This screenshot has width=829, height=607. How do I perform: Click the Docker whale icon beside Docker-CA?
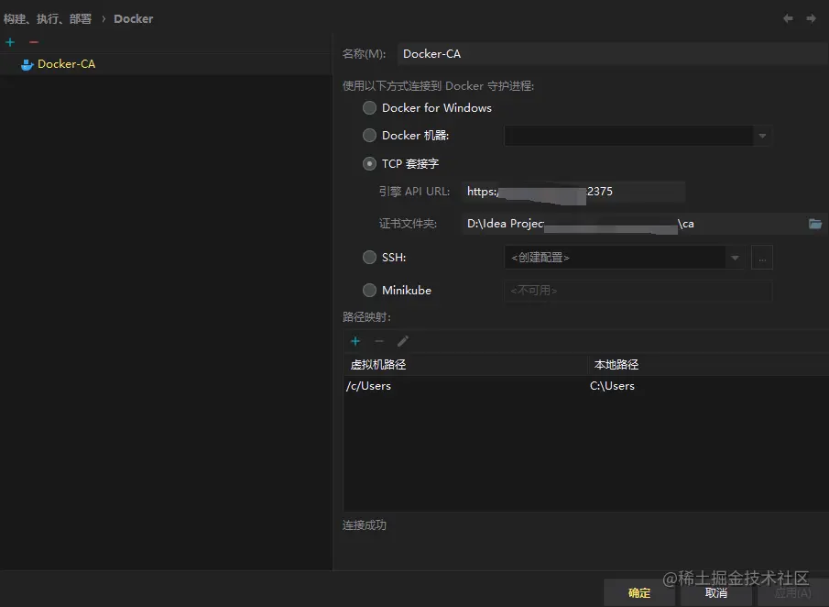click(27, 64)
